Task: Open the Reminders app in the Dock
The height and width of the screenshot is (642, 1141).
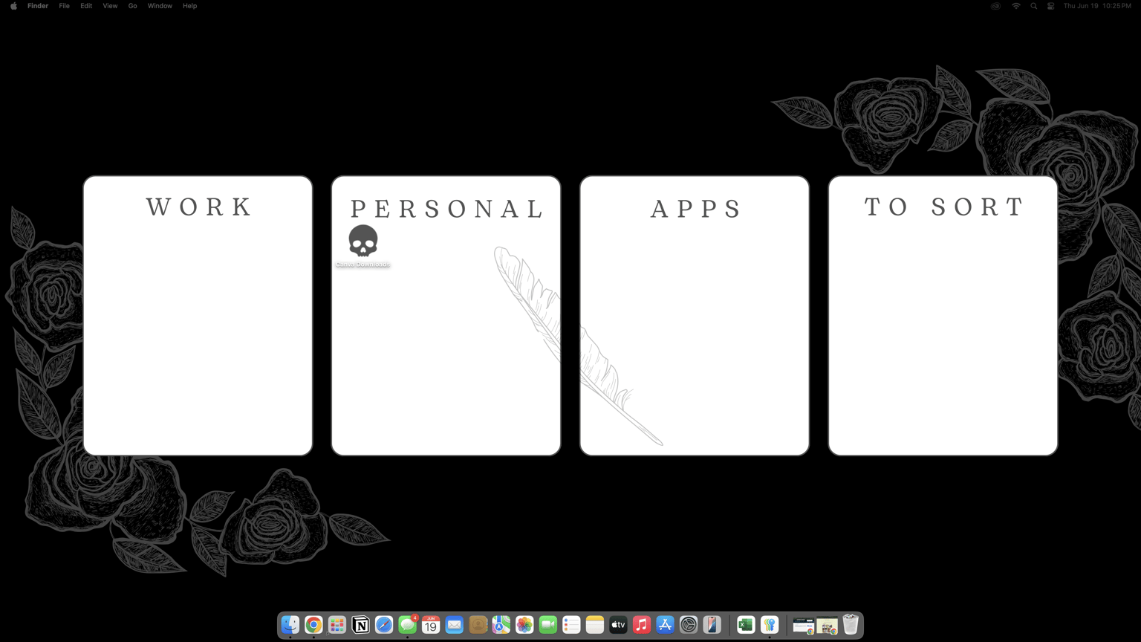Action: [571, 625]
